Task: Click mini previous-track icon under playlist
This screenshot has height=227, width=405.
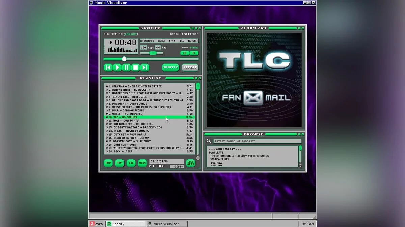Action: 151,166
